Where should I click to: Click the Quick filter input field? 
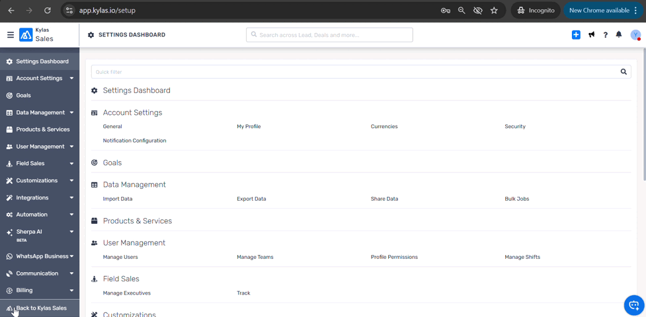click(361, 71)
